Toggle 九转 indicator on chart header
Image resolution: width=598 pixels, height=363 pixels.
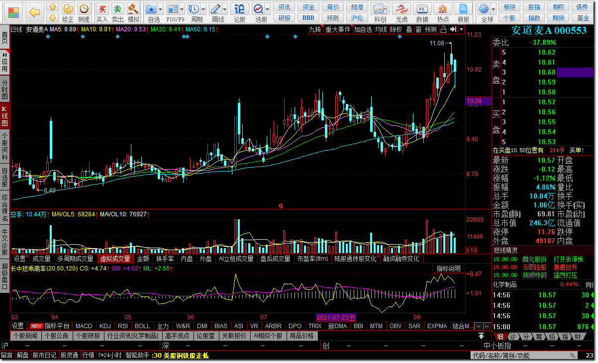pos(315,29)
